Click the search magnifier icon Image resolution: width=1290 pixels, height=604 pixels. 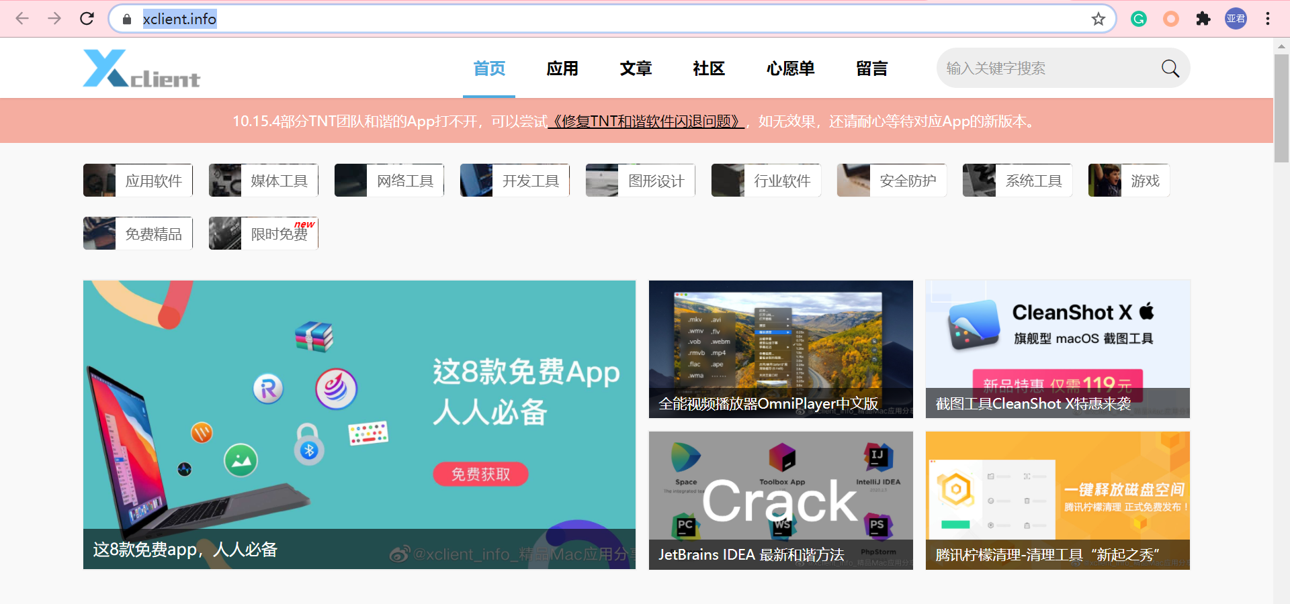[1170, 68]
